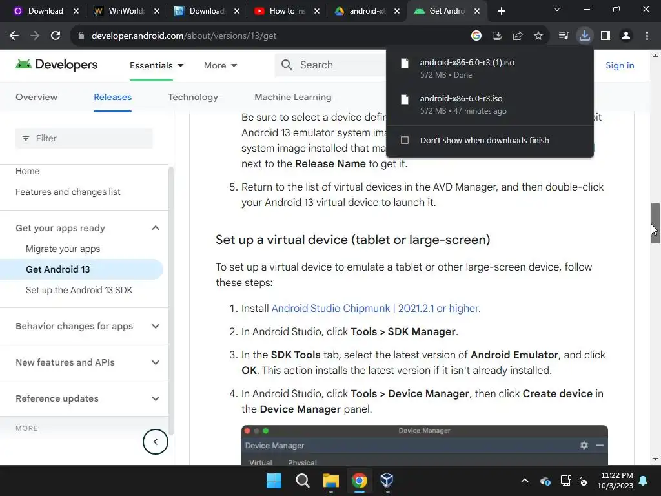Open Android Studio Chipmunk 2021.2.1 link
Image resolution: width=661 pixels, height=496 pixels.
point(375,308)
